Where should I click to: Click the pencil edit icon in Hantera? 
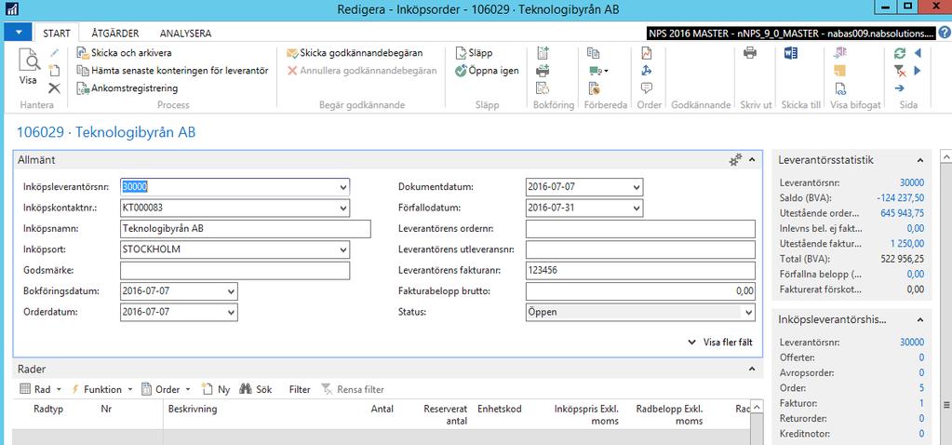pos(55,53)
